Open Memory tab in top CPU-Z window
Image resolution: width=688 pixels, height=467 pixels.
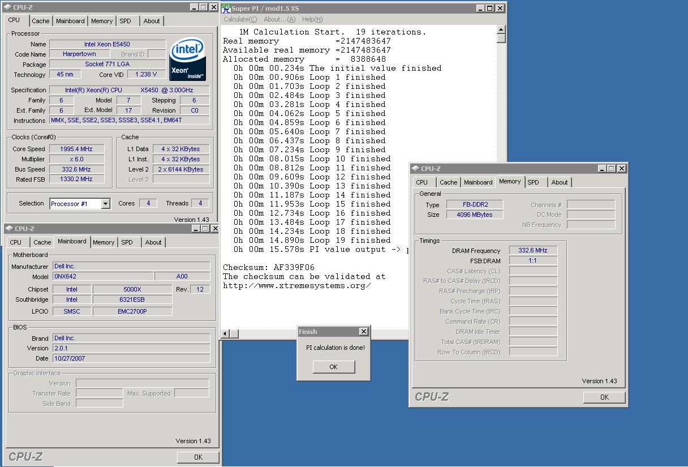point(102,21)
